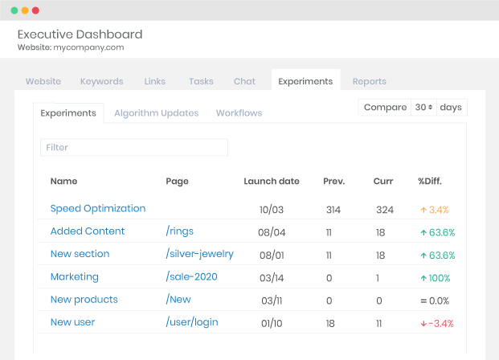Open the Algorithm Updates sub-tab

click(156, 113)
